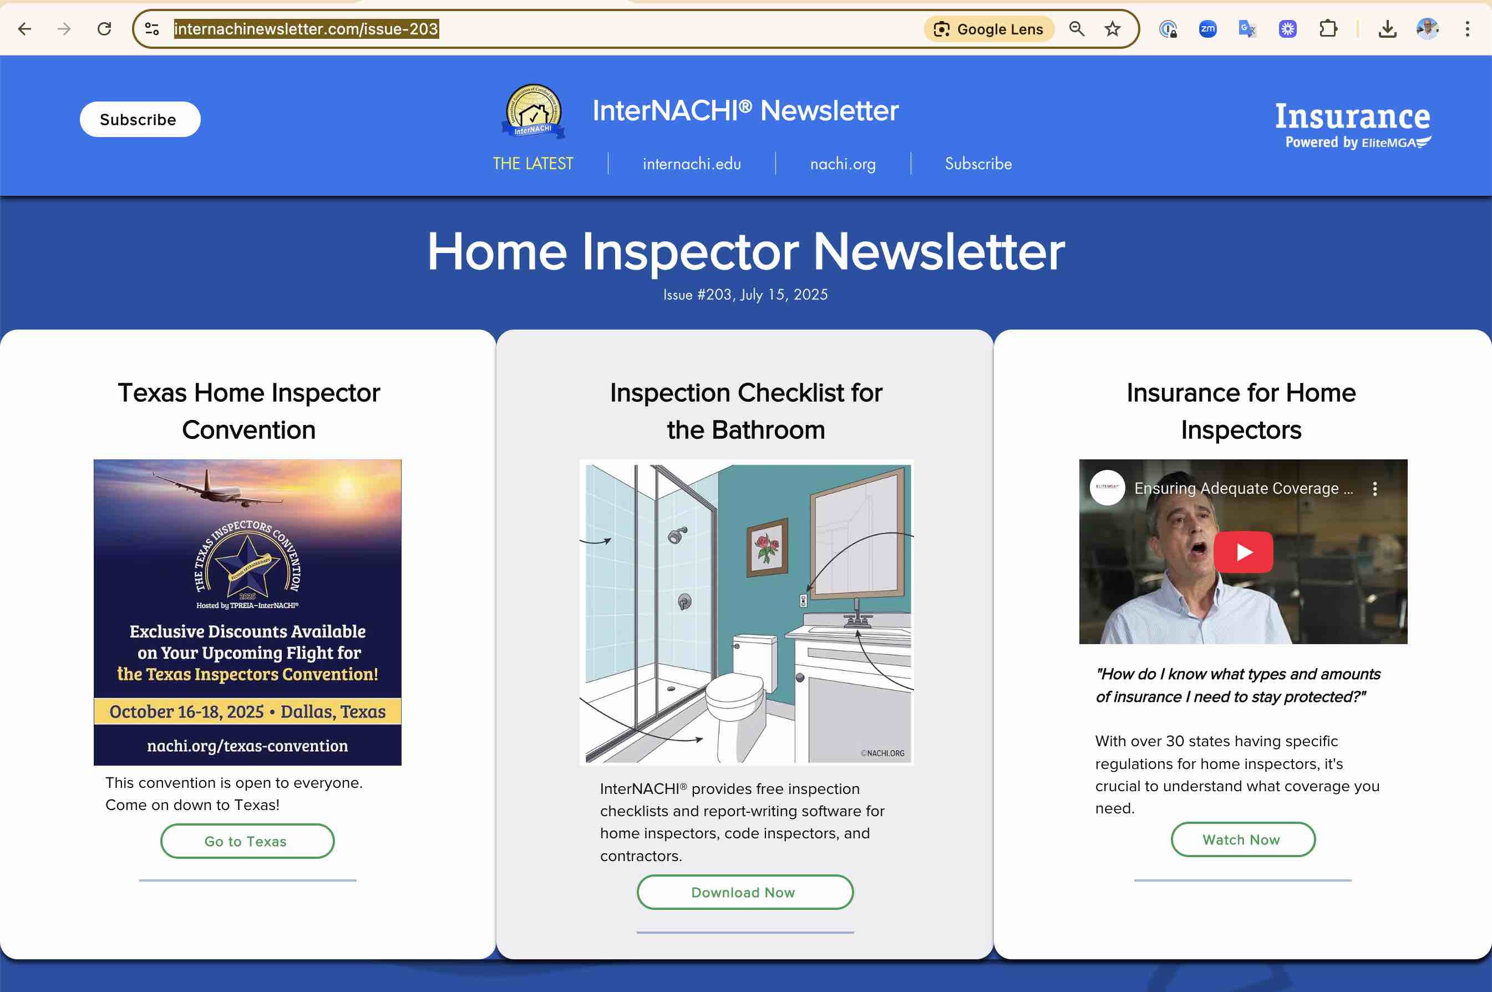This screenshot has height=992, width=1492.
Task: Click Subscribe in the navigation bar
Action: [978, 163]
